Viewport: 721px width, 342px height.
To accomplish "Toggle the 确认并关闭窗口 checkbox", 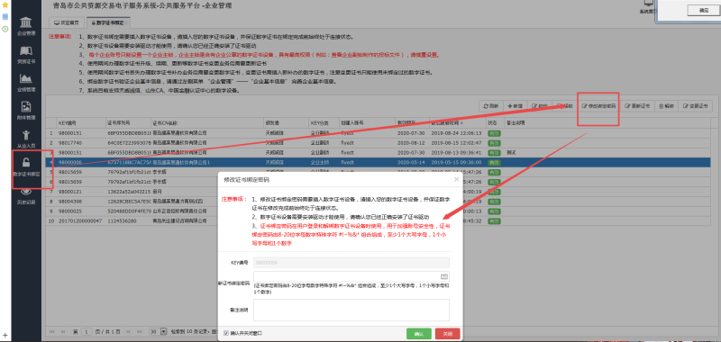I will pyautogui.click(x=226, y=333).
